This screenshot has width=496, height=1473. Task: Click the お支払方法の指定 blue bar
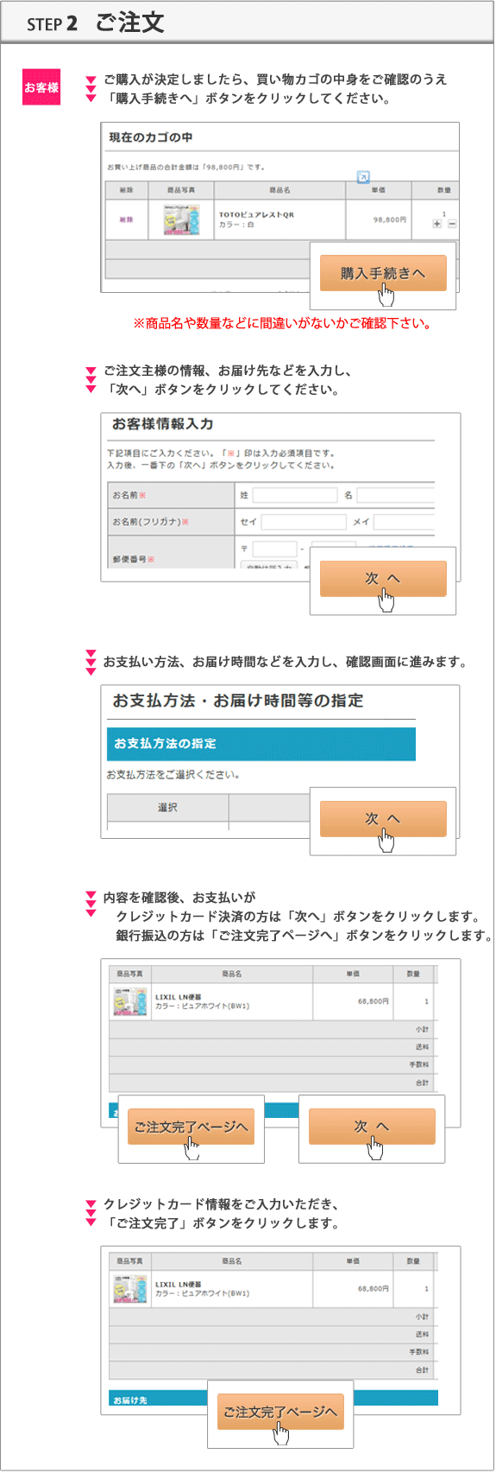[261, 744]
